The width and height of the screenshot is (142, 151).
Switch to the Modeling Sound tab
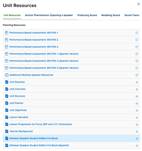110,15
